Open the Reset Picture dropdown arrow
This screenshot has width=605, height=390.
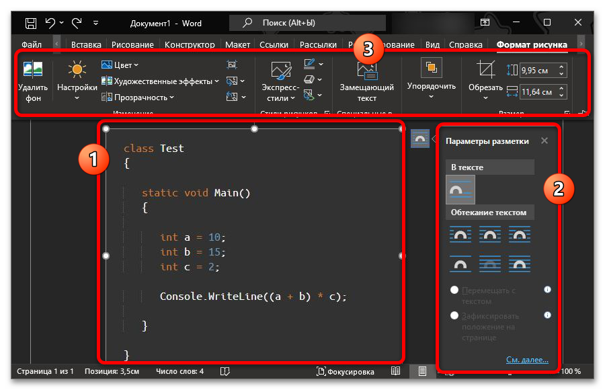tap(243, 97)
